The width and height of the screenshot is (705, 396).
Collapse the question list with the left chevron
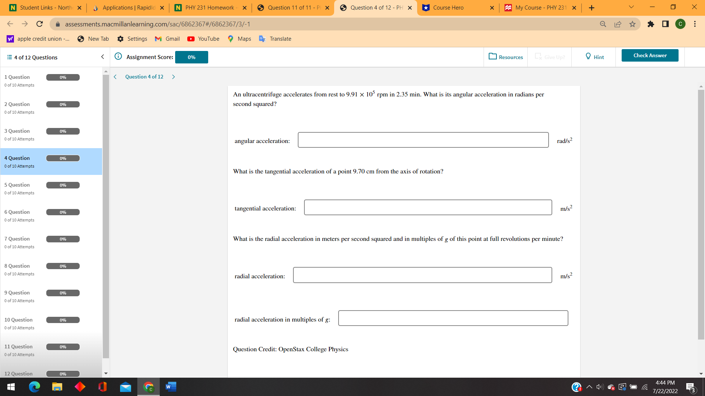(x=102, y=57)
